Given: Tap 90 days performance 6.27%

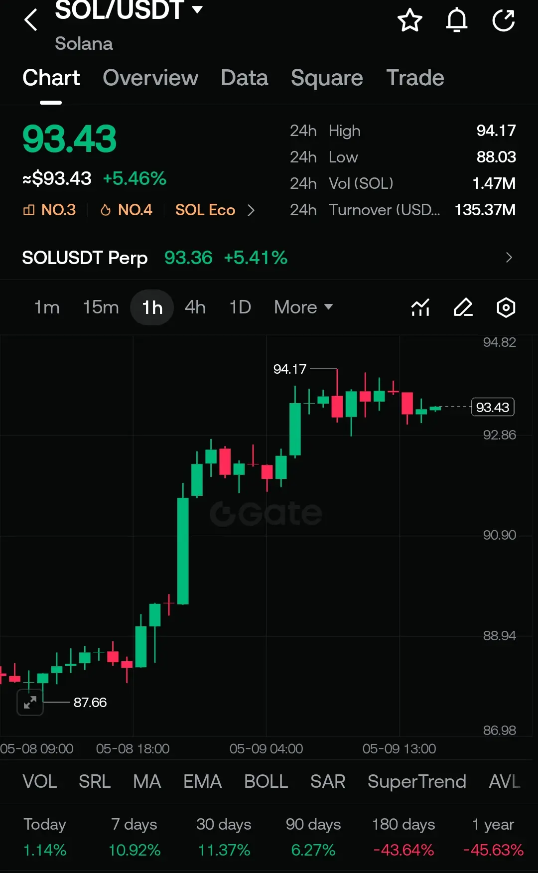Looking at the screenshot, I should (x=313, y=850).
